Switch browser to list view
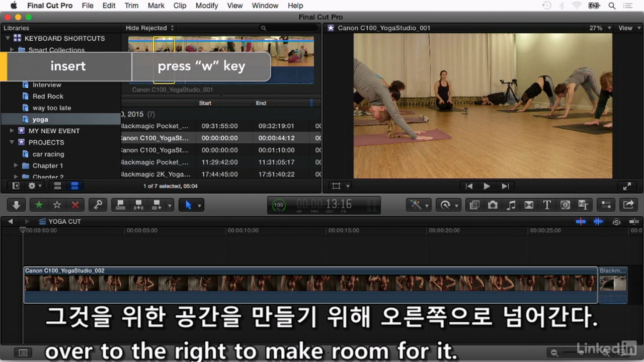644x362 pixels. coord(74,186)
